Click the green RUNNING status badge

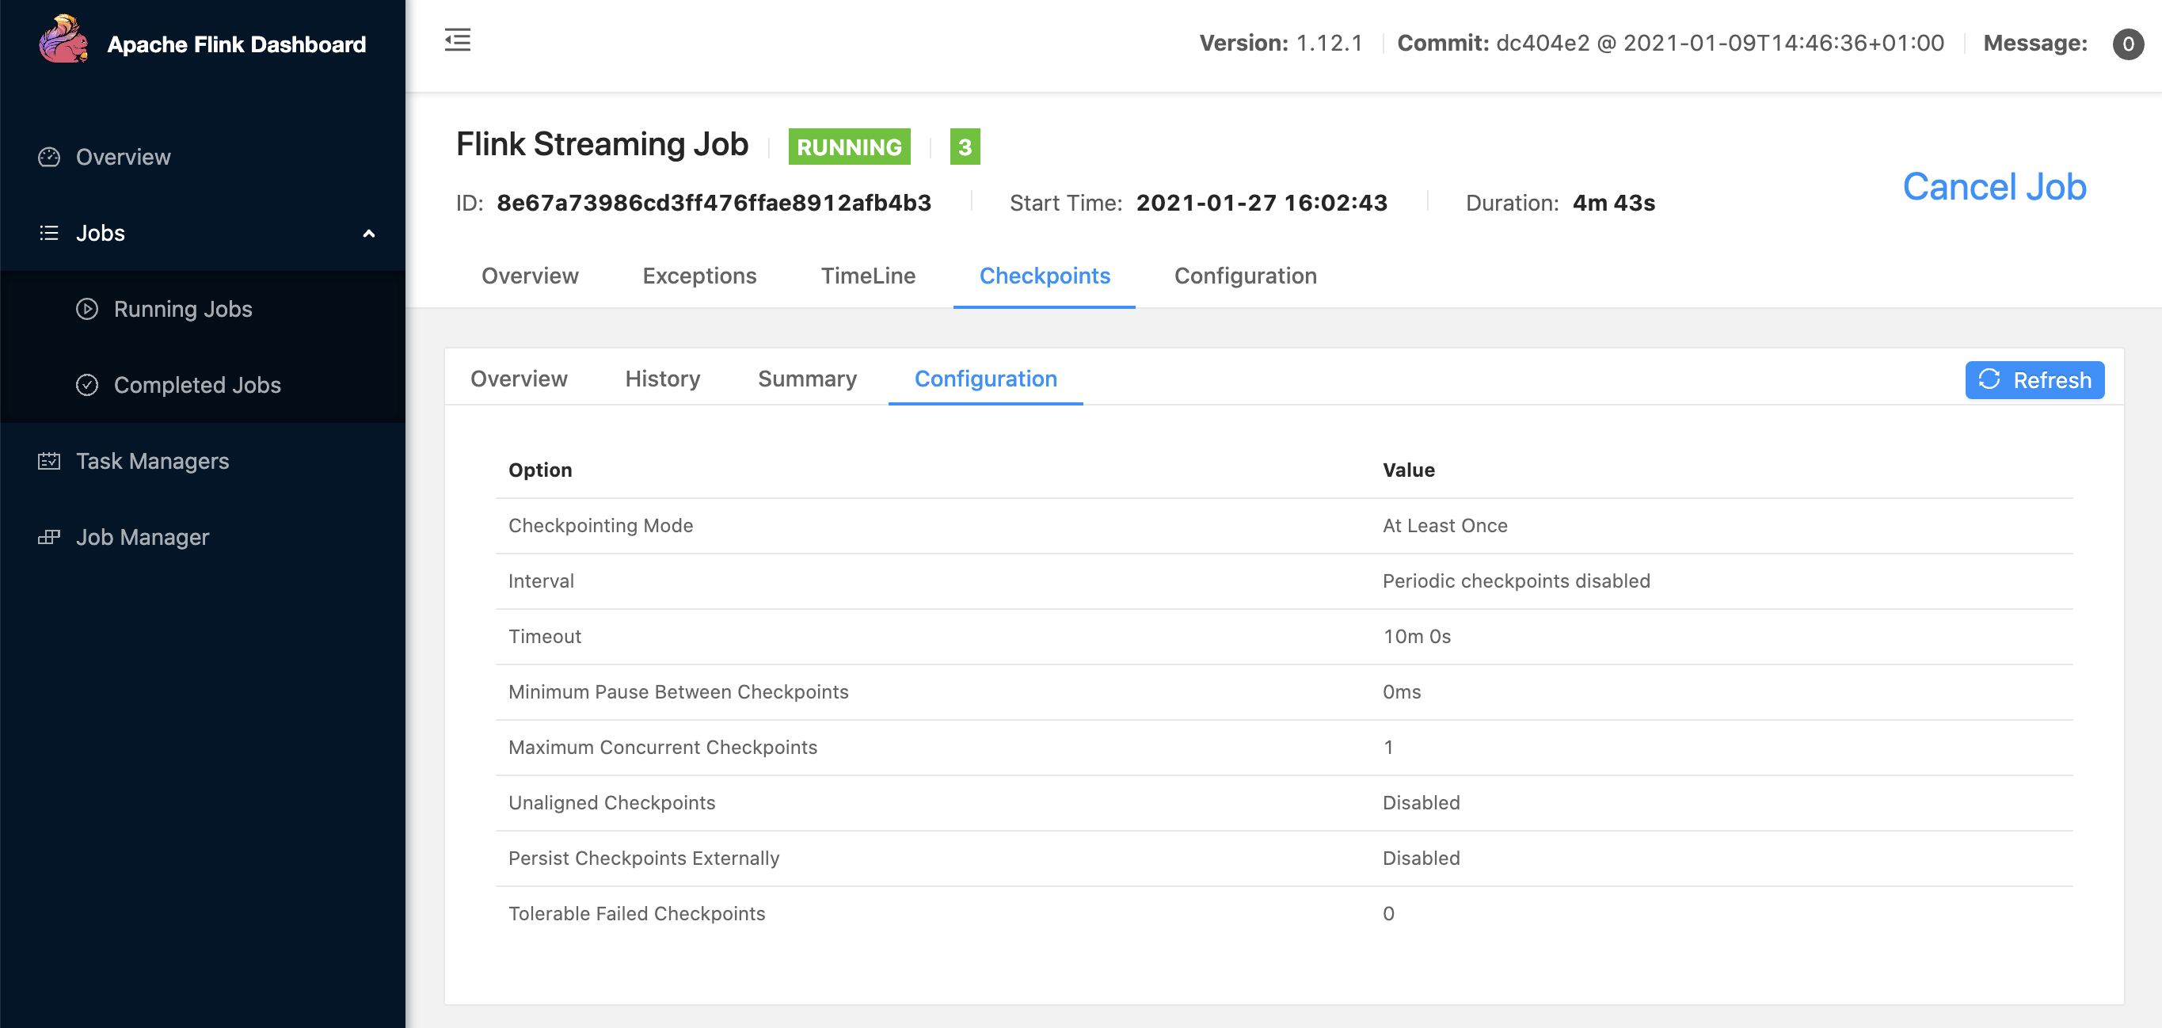click(x=848, y=147)
